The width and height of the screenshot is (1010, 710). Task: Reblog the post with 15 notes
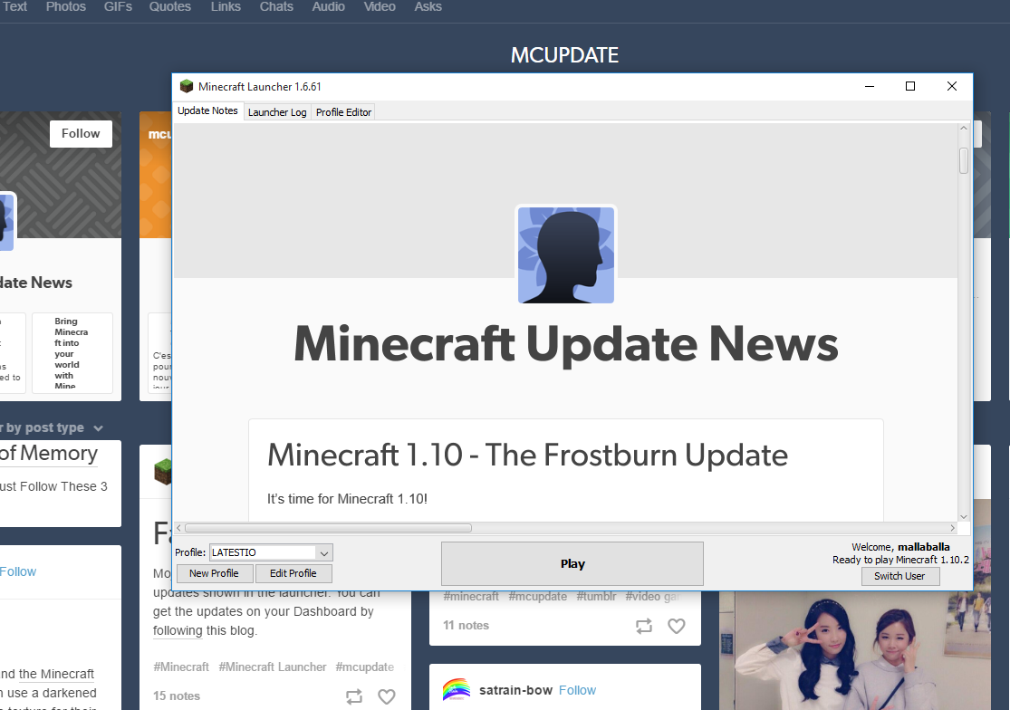[x=354, y=696]
